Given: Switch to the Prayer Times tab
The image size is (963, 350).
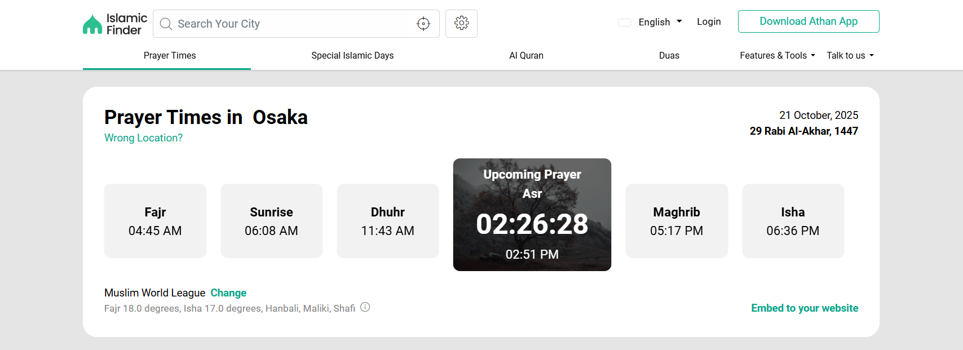Looking at the screenshot, I should (x=170, y=55).
